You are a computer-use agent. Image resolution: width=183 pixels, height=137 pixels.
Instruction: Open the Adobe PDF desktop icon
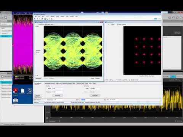click(16, 91)
